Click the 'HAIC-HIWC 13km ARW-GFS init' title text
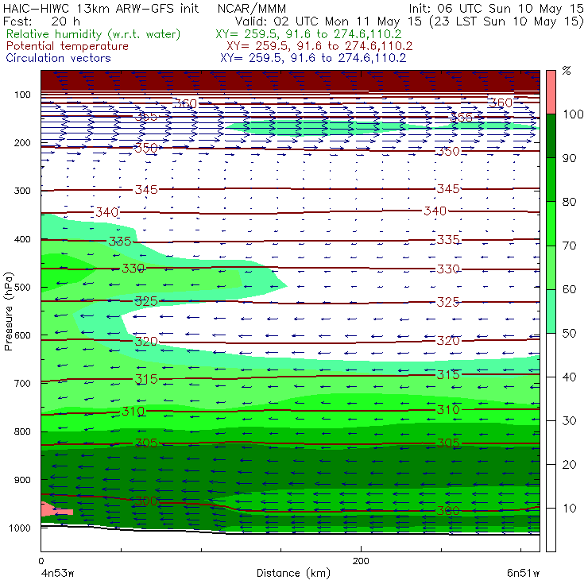Image resolution: width=588 pixels, height=588 pixels. pyautogui.click(x=100, y=8)
